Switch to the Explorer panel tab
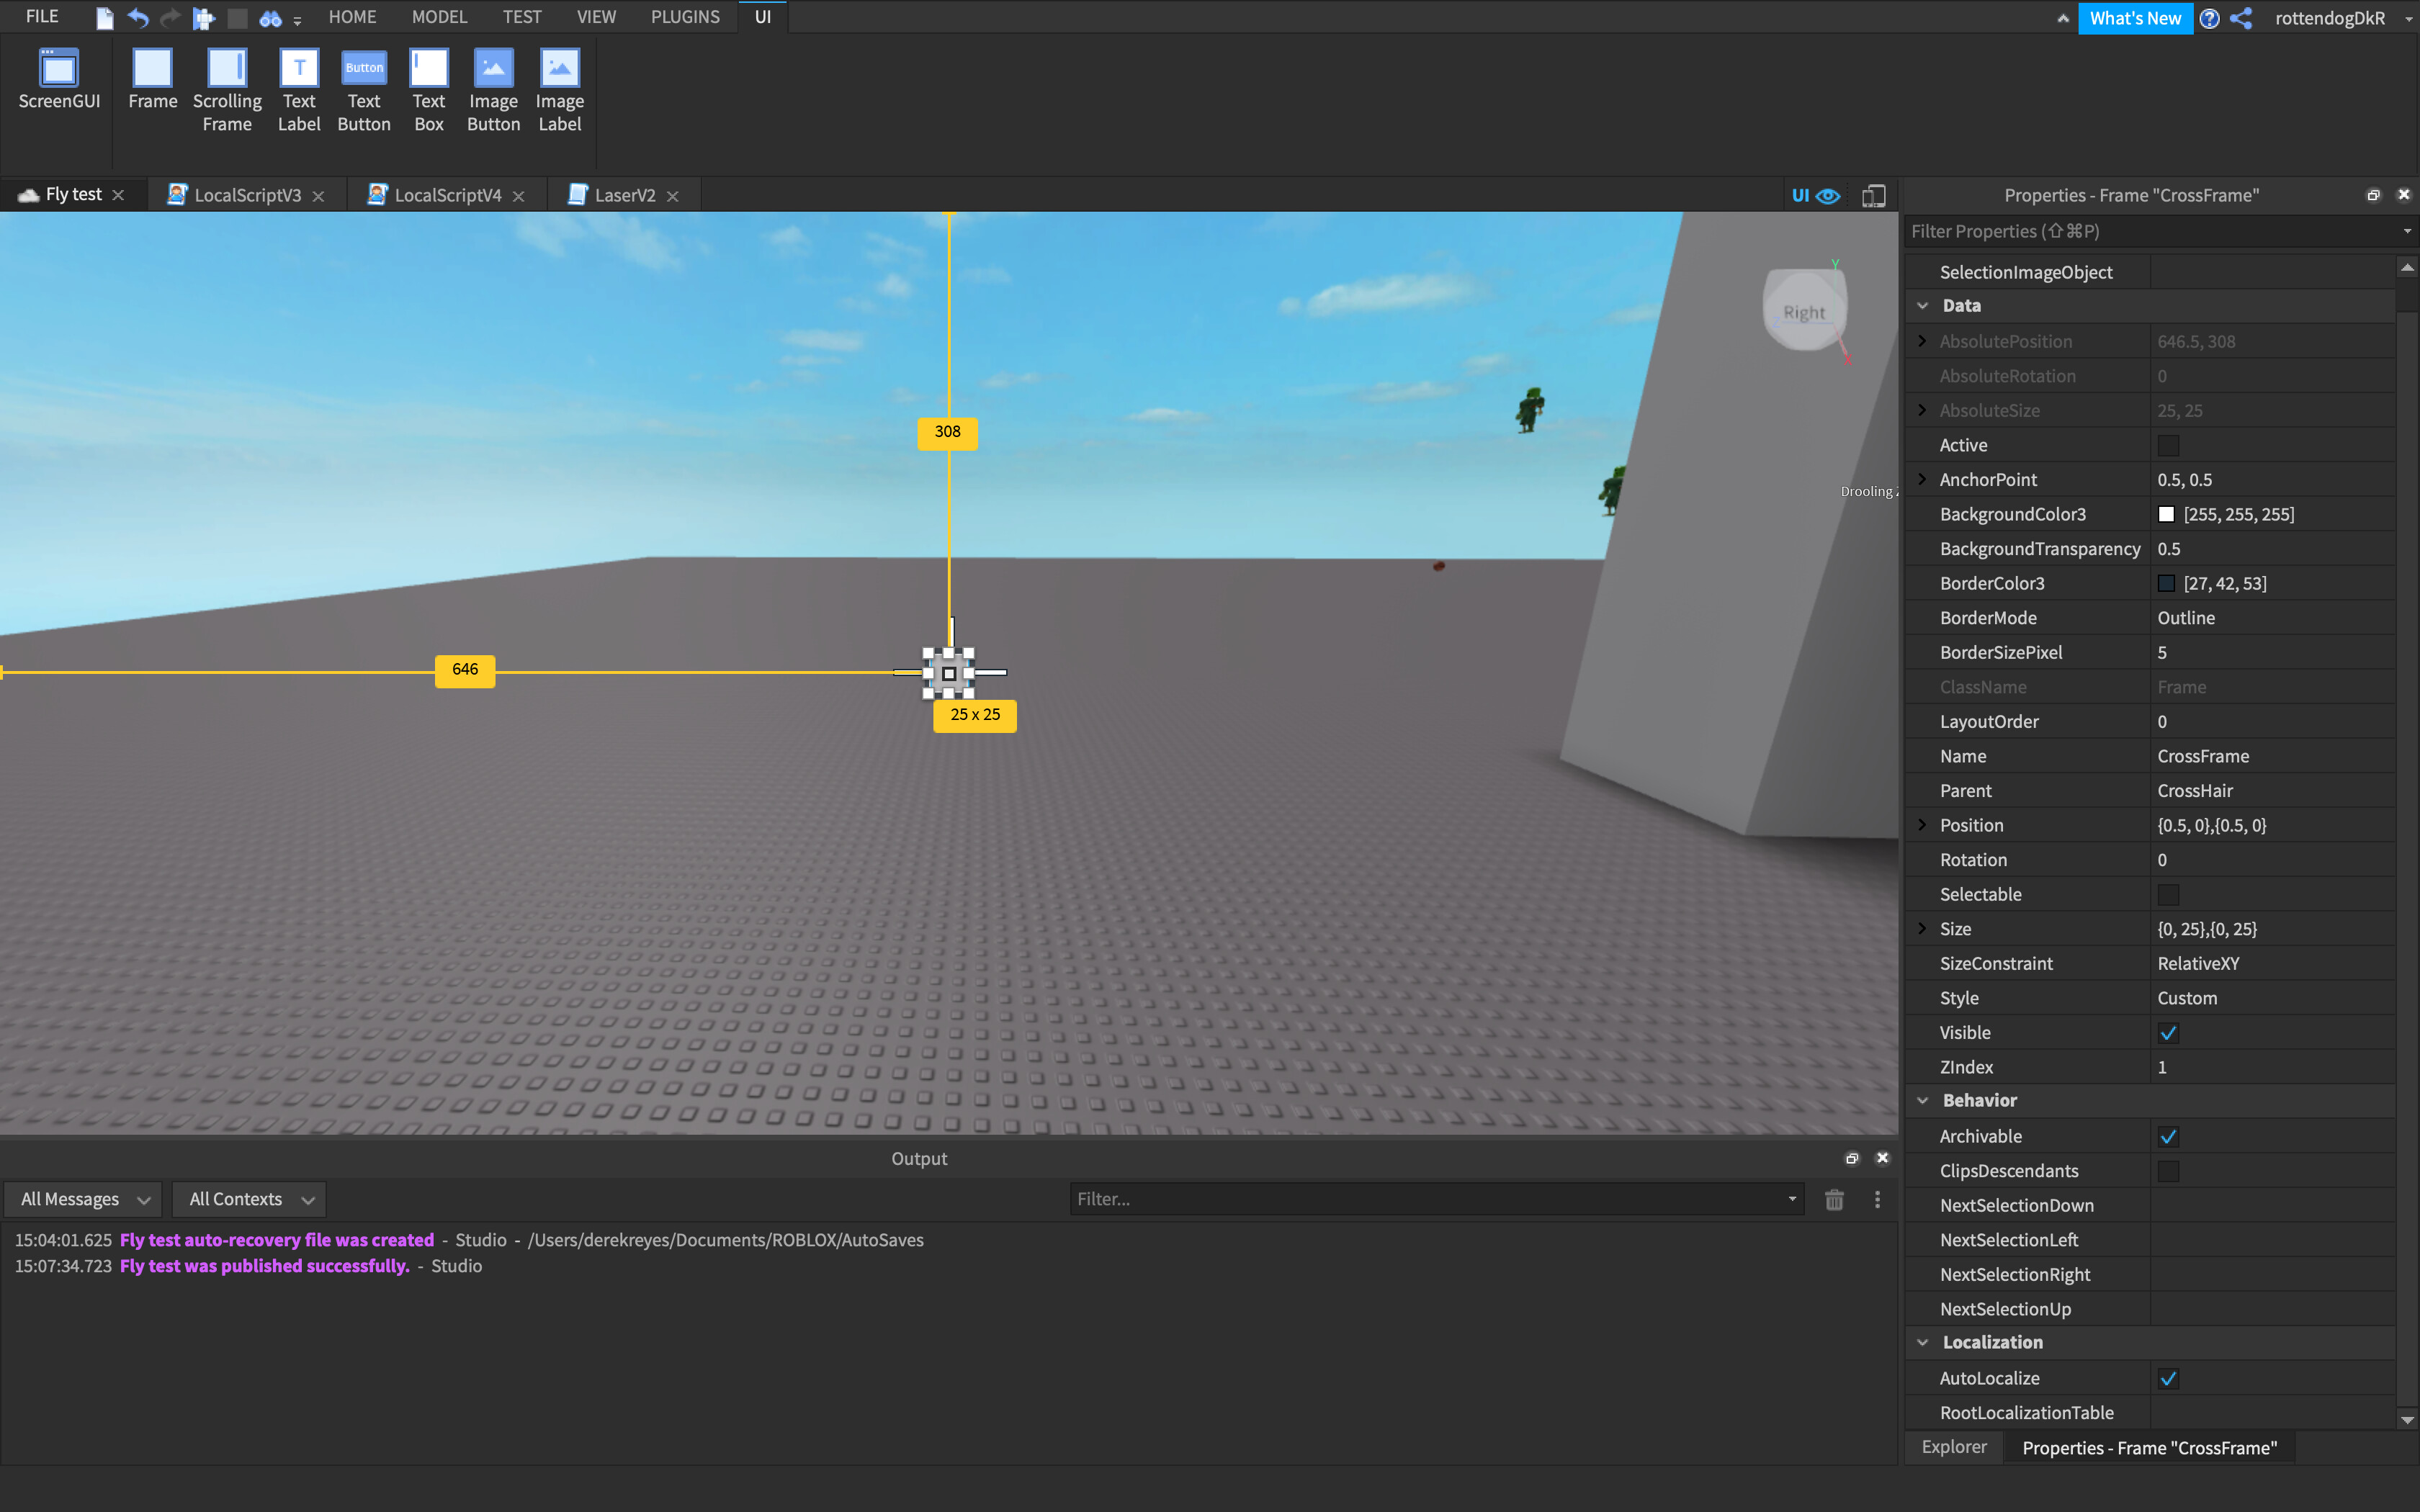This screenshot has width=2420, height=1512. tap(1953, 1447)
